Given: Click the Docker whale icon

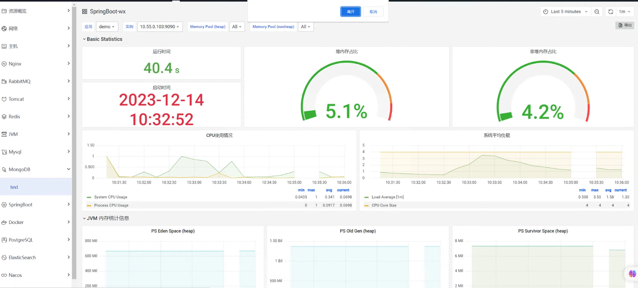Looking at the screenshot, I should pos(4,222).
